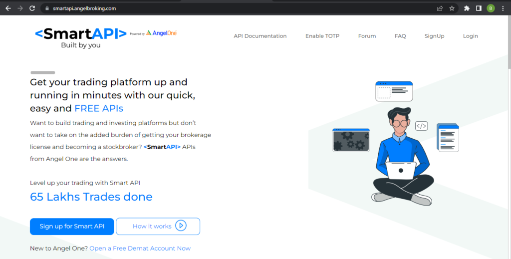This screenshot has width=511, height=259.
Task: Click the Angel One logo
Action: click(161, 33)
